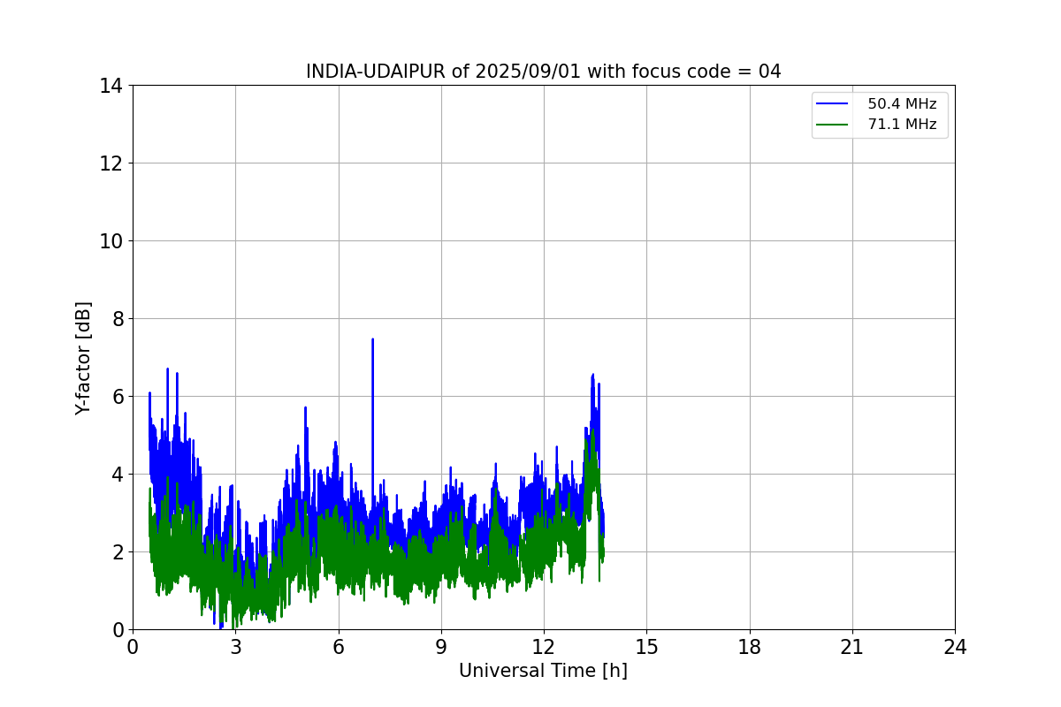Select the 71.1 MHz legend label
Screen dimensions: 1061x707
[x=902, y=125]
